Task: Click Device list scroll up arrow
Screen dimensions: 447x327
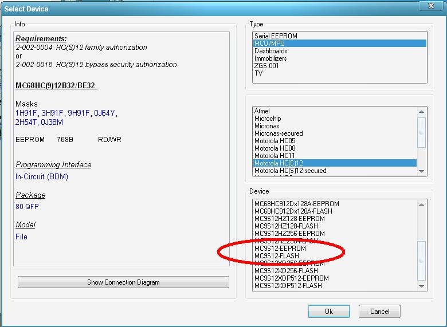Action: (x=421, y=204)
